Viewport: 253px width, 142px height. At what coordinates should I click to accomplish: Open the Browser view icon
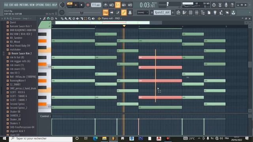pyautogui.click(x=203, y=12)
